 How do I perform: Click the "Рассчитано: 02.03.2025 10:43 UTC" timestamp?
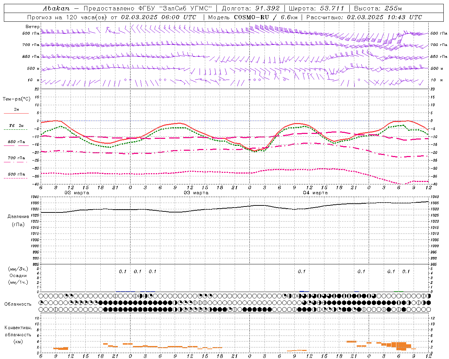pos(364,17)
